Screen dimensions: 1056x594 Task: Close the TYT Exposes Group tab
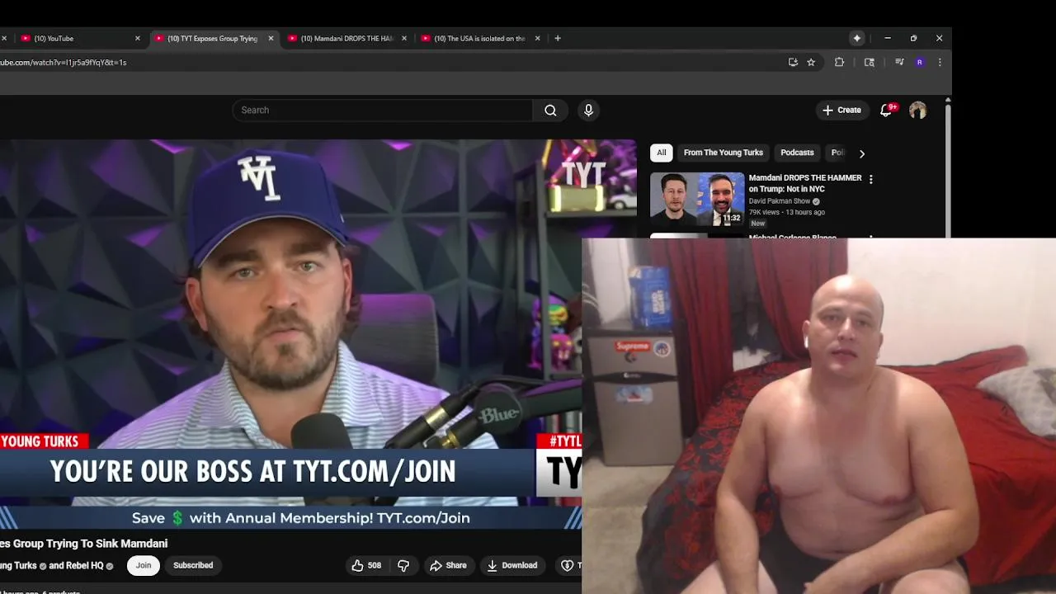(x=271, y=38)
